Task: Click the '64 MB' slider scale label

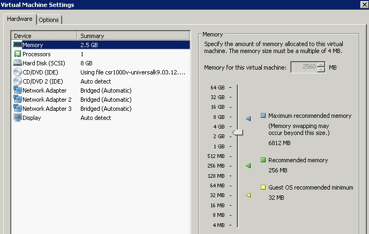Action: coord(217,186)
